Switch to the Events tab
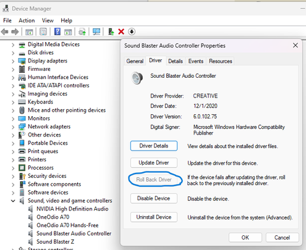 click(196, 61)
